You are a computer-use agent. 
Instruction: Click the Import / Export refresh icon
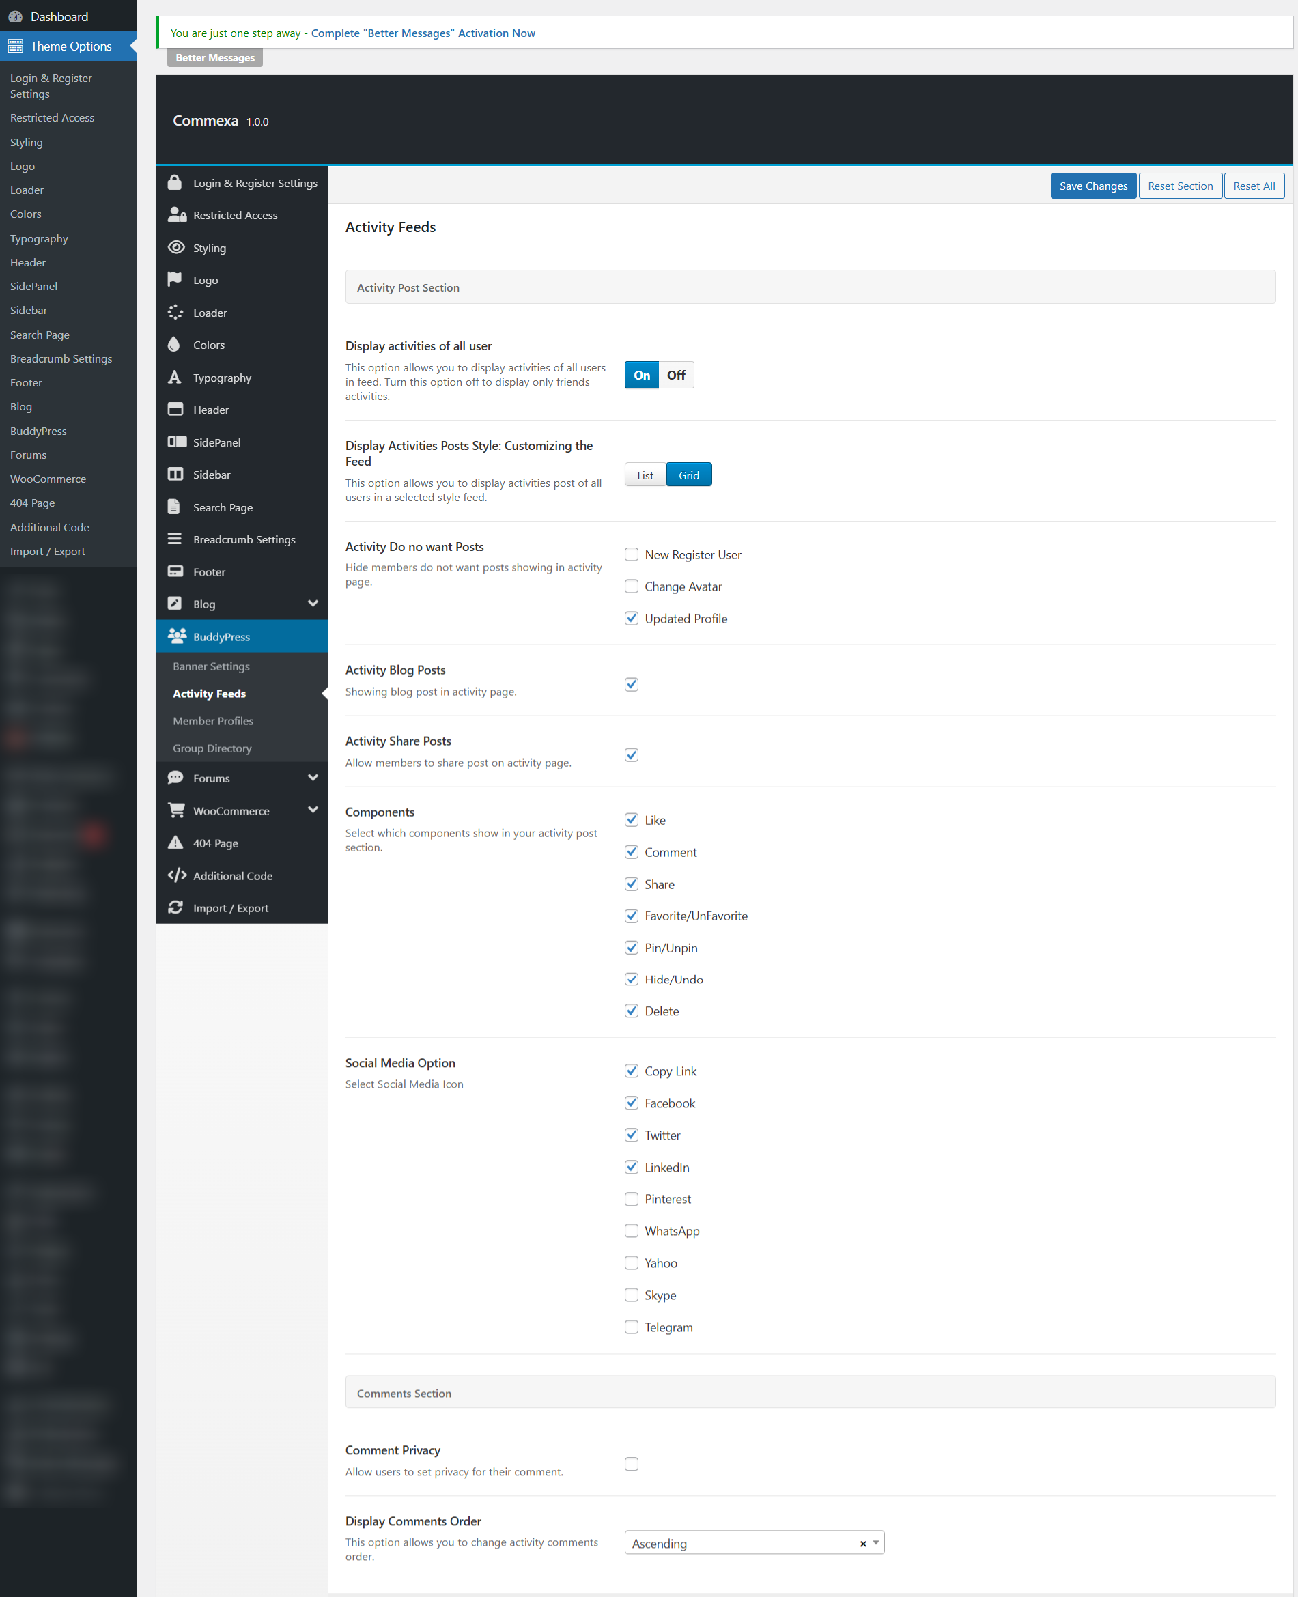click(175, 907)
